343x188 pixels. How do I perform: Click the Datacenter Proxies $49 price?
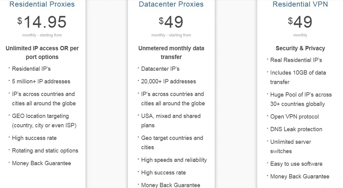click(171, 22)
